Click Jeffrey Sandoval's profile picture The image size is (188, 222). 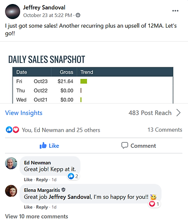click(13, 12)
